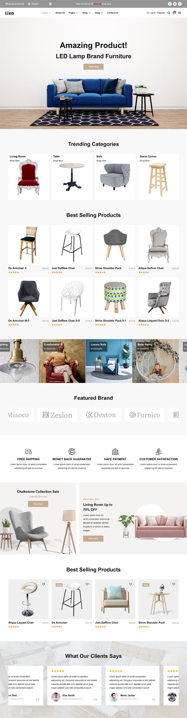Toggle wishlist heart on Strive Shoulder Pack table
This screenshot has width=187, height=718.
coord(174,584)
